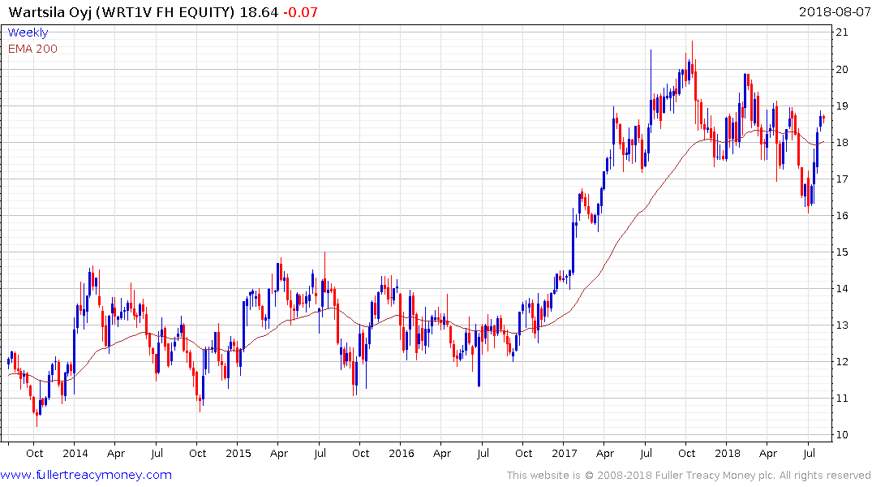Click the price change value -0.07
This screenshot has width=872, height=487.
[x=300, y=12]
